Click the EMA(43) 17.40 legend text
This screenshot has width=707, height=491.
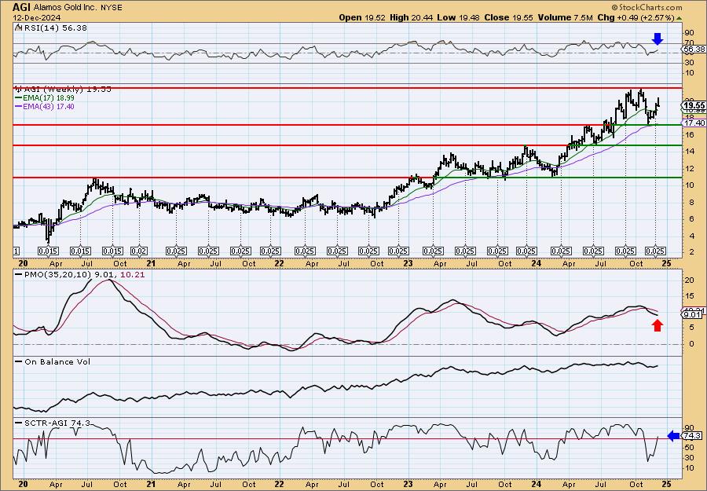[x=49, y=107]
